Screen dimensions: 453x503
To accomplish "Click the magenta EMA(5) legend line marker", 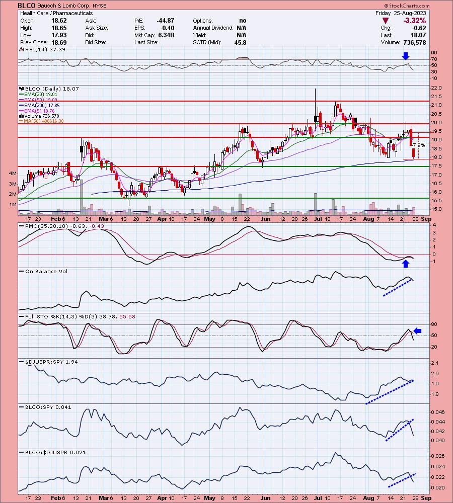I will point(22,111).
